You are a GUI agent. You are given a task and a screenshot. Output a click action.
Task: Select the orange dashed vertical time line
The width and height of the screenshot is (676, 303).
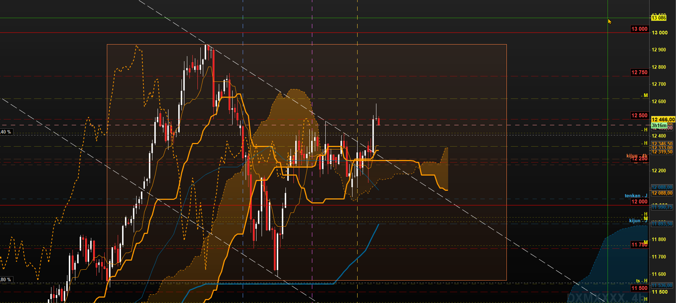(358, 151)
